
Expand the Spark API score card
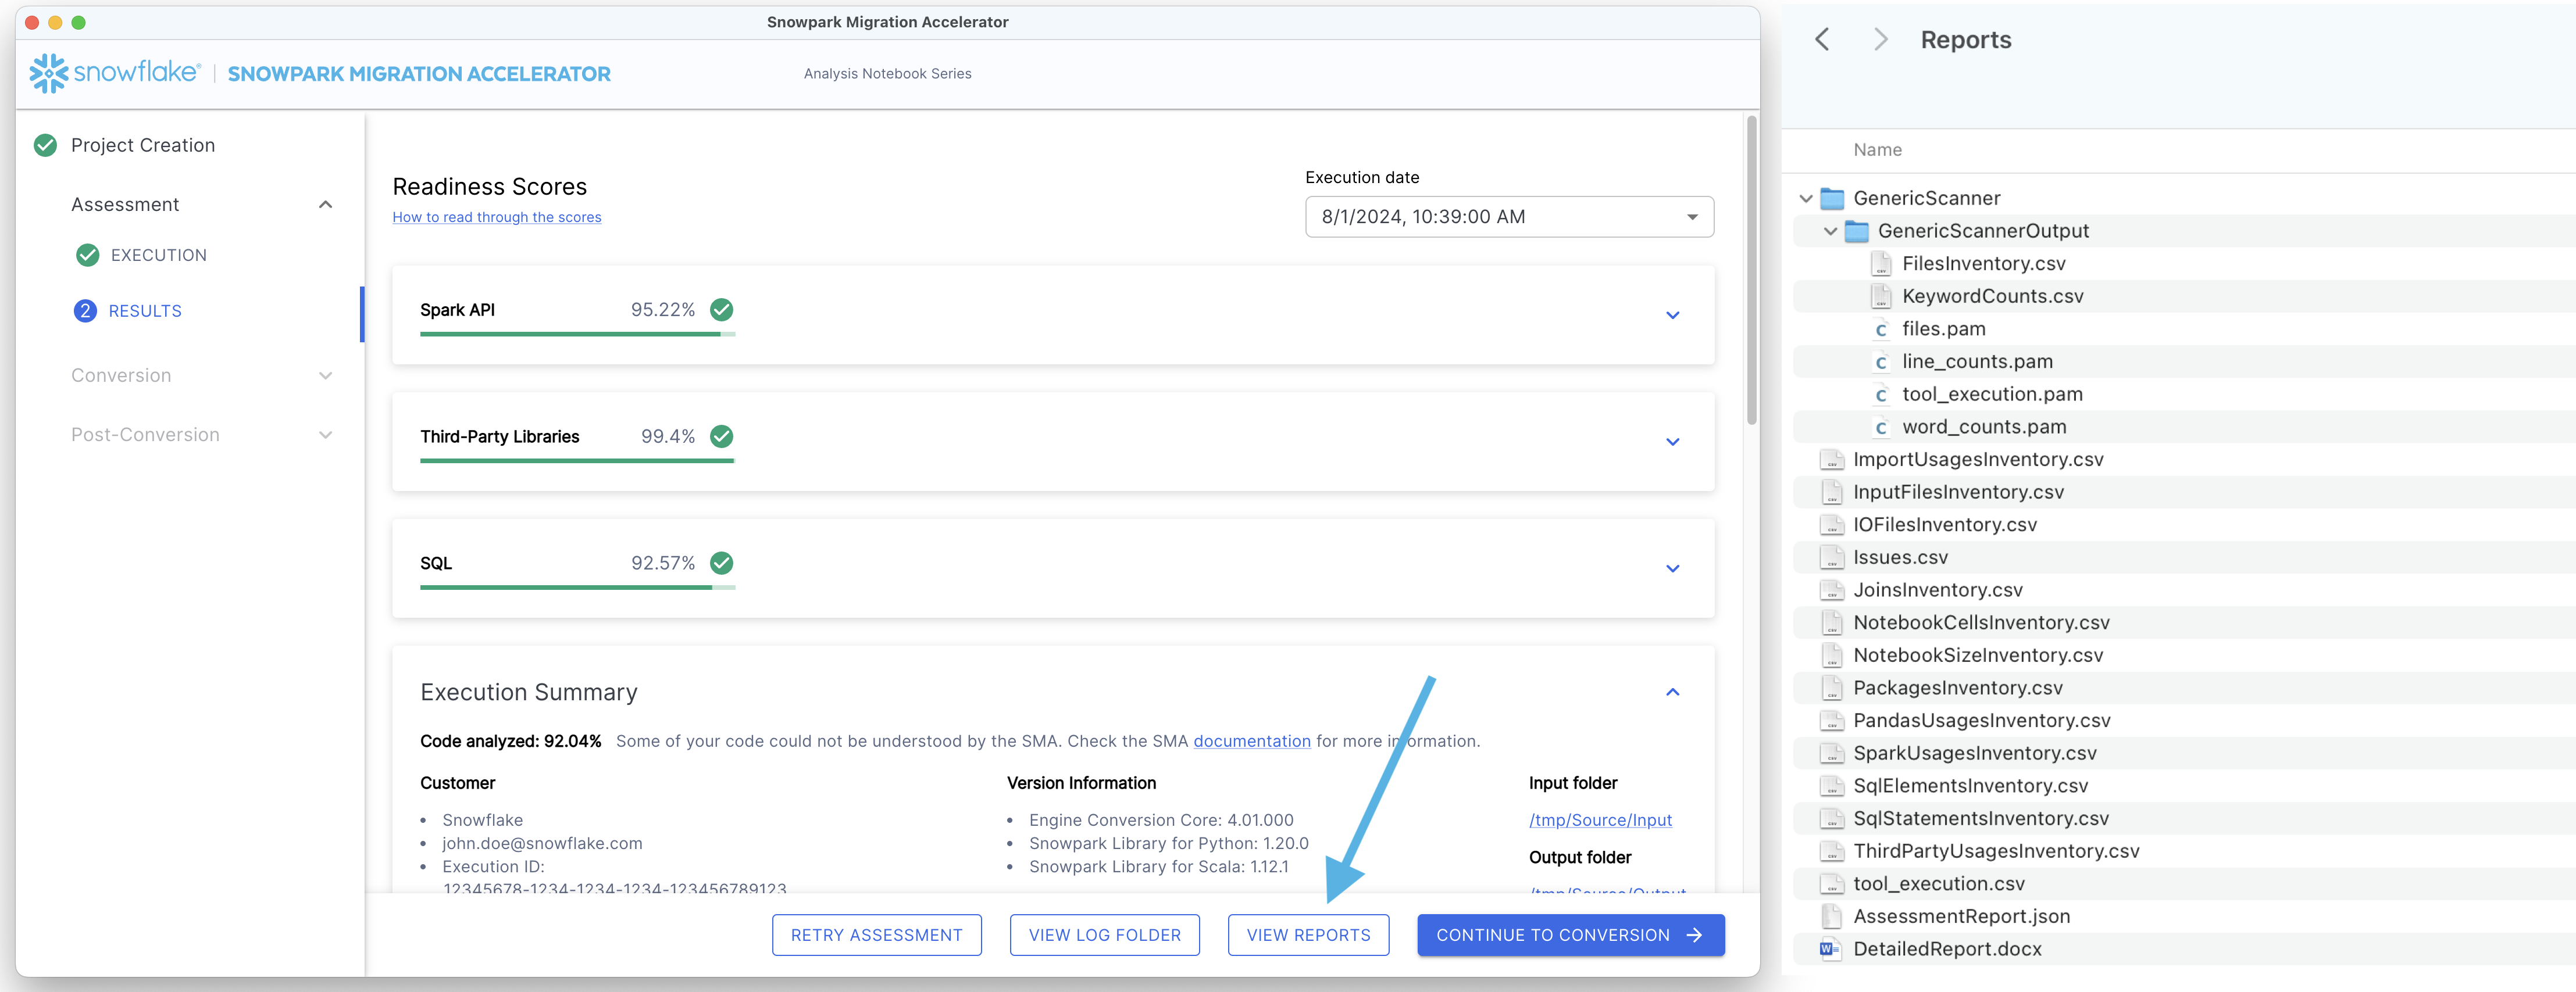tap(1672, 316)
